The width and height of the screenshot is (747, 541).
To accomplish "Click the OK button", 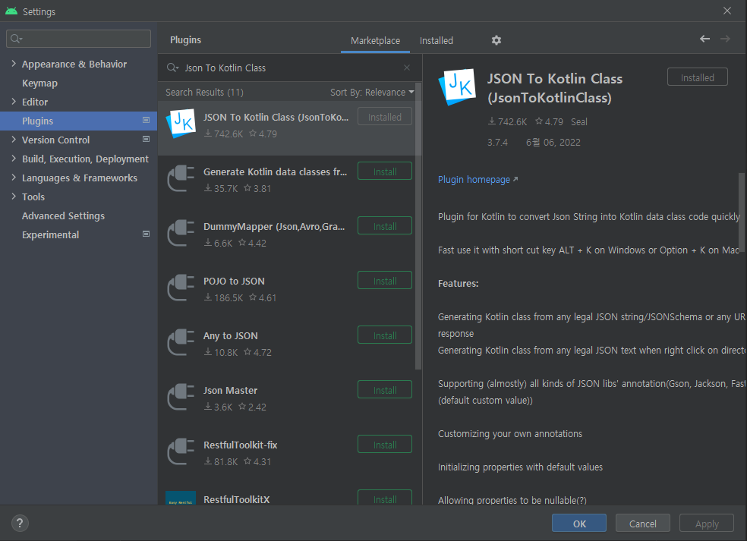I will 578,524.
